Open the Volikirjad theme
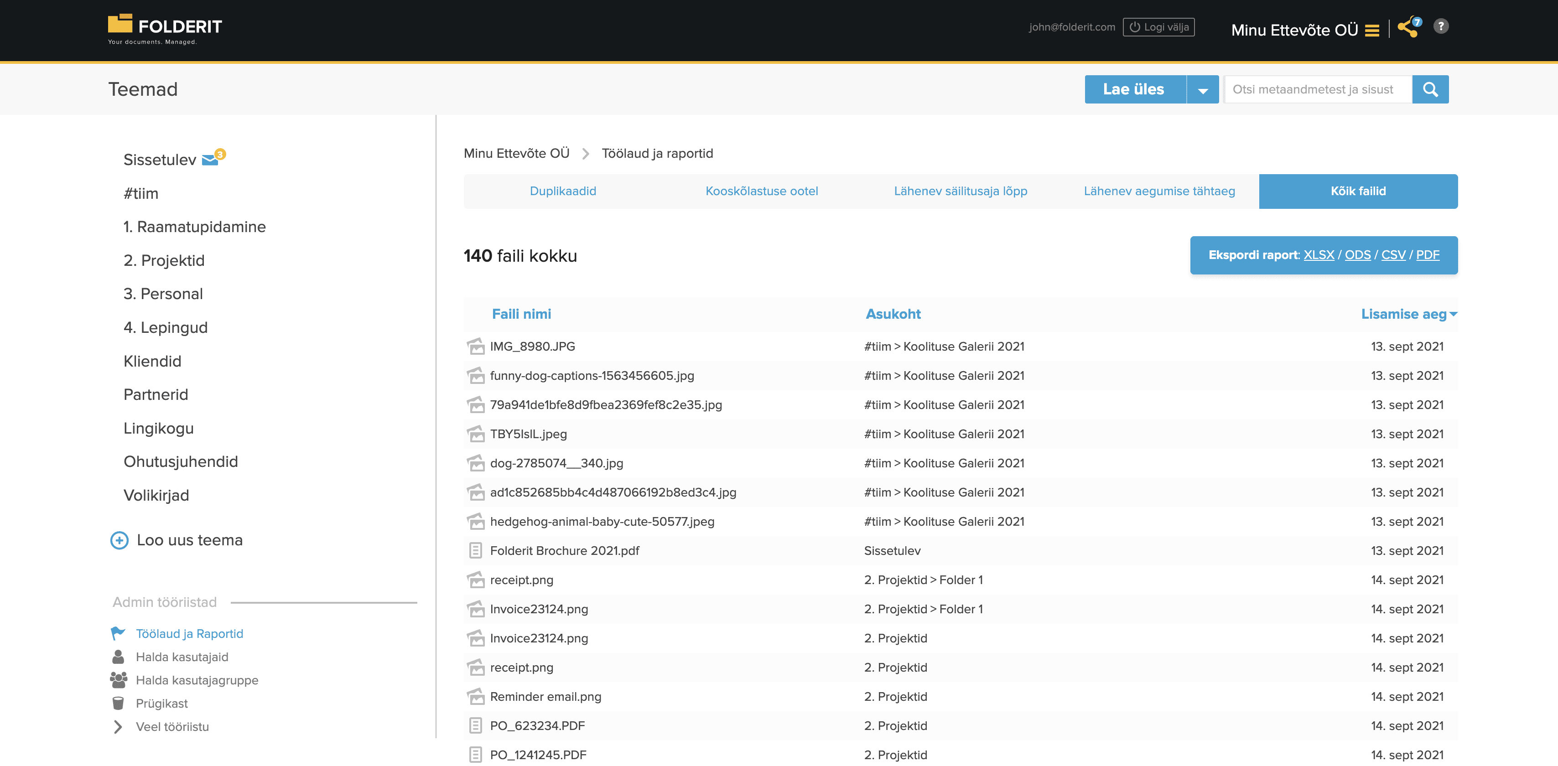This screenshot has width=1558, height=766. tap(156, 495)
